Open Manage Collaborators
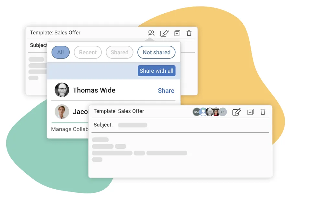The width and height of the screenshot is (316, 211). click(x=69, y=129)
